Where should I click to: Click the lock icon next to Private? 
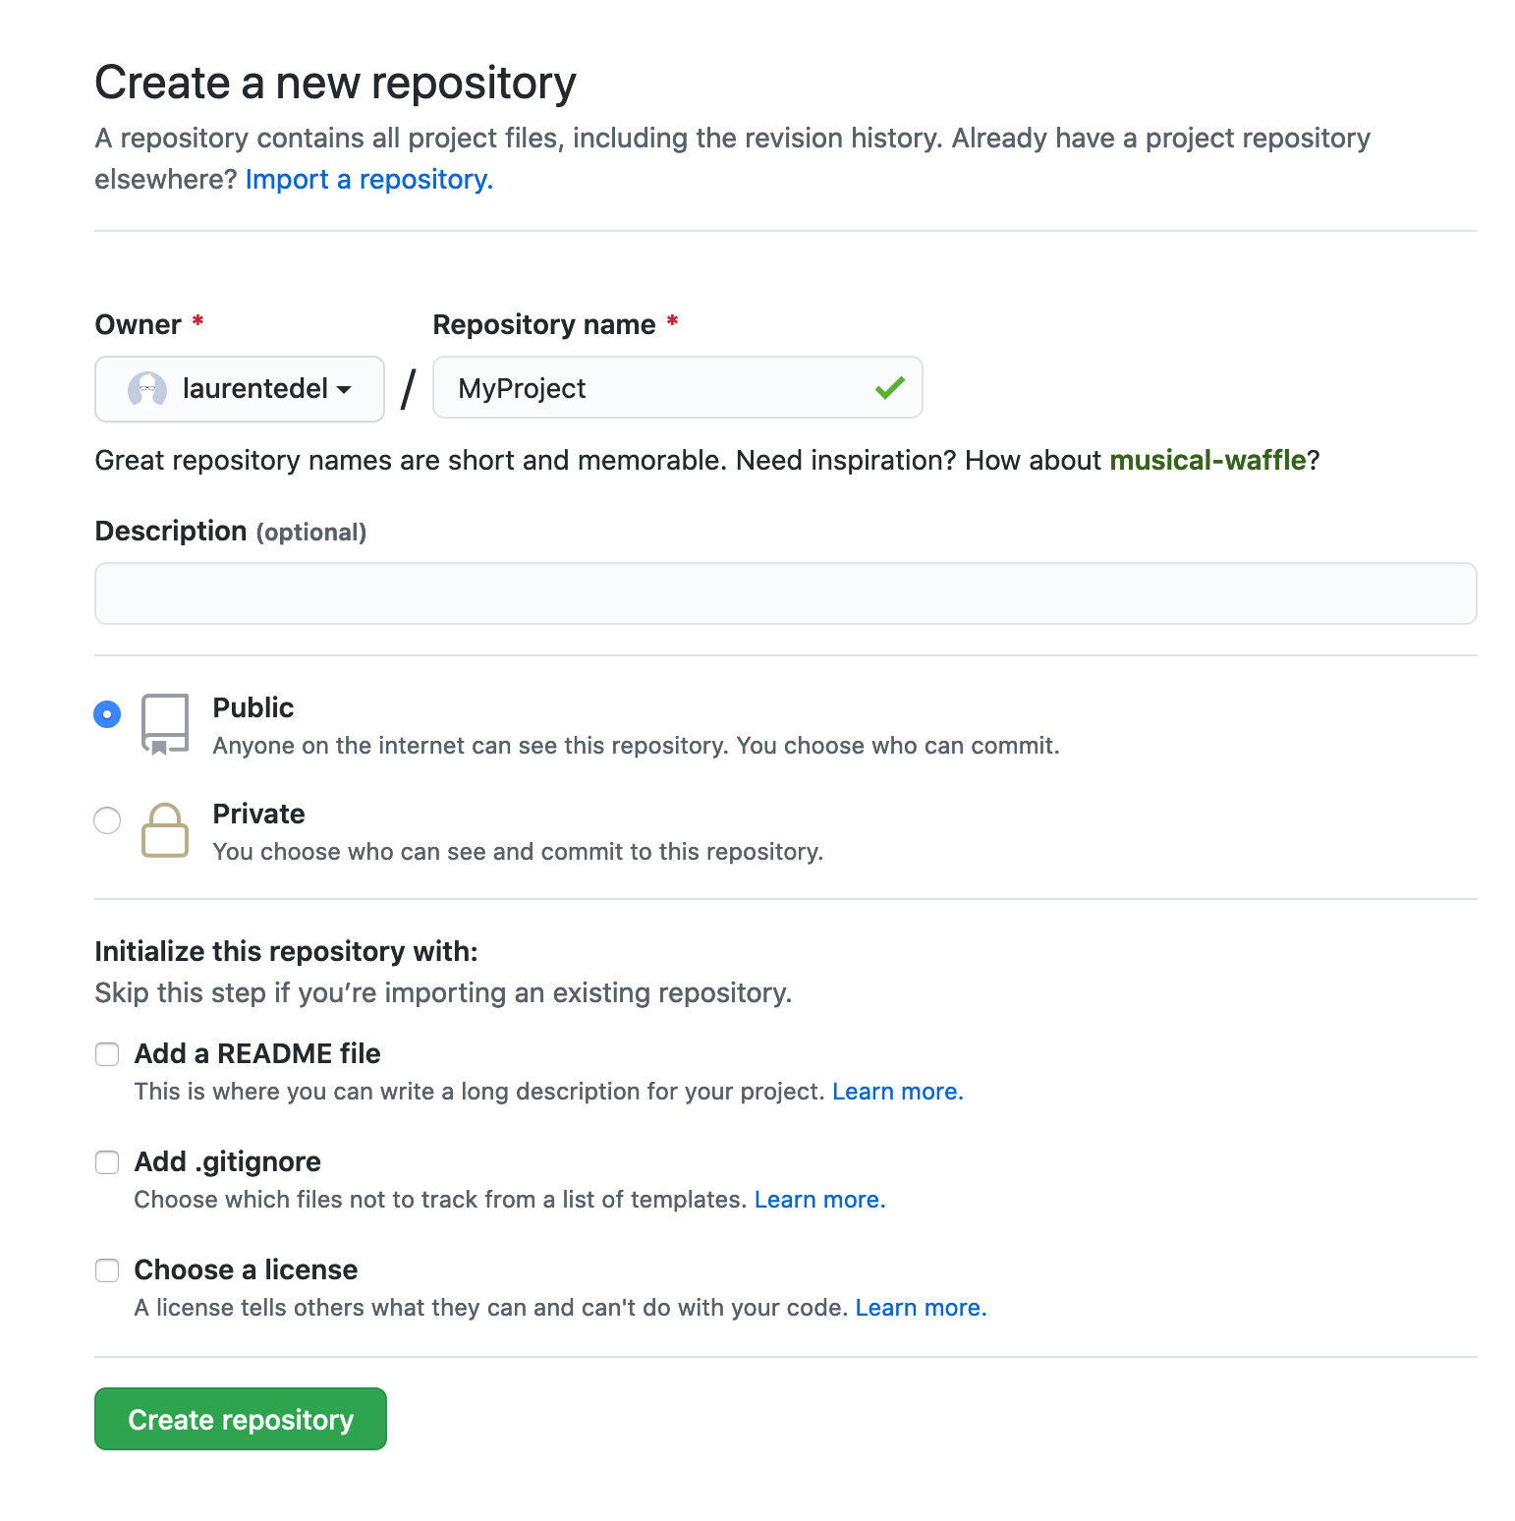165,830
